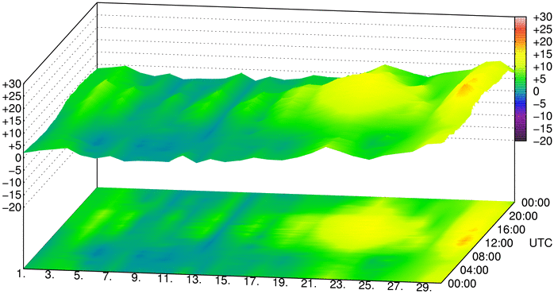Click "0" on the colorbar scale
Viewport: 554px width, 294px height.
[x=537, y=91]
